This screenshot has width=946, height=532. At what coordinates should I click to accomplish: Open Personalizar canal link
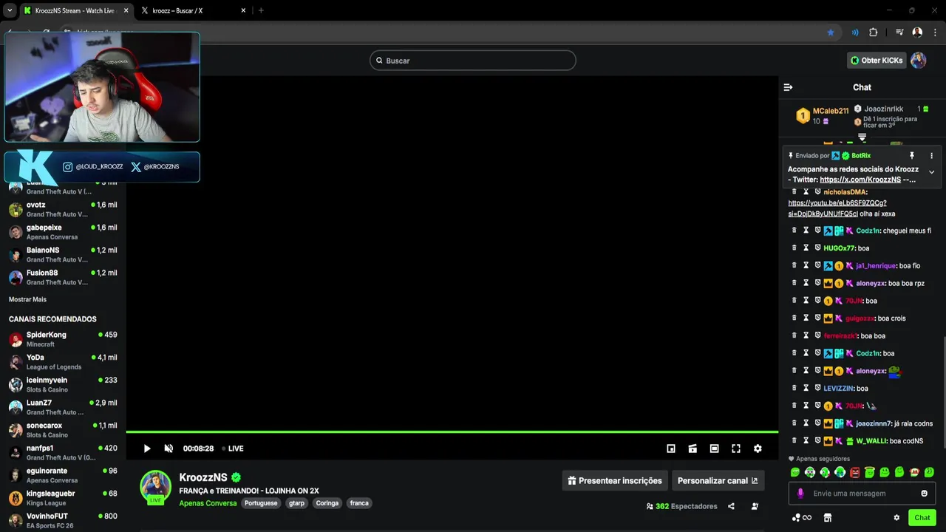(x=718, y=480)
